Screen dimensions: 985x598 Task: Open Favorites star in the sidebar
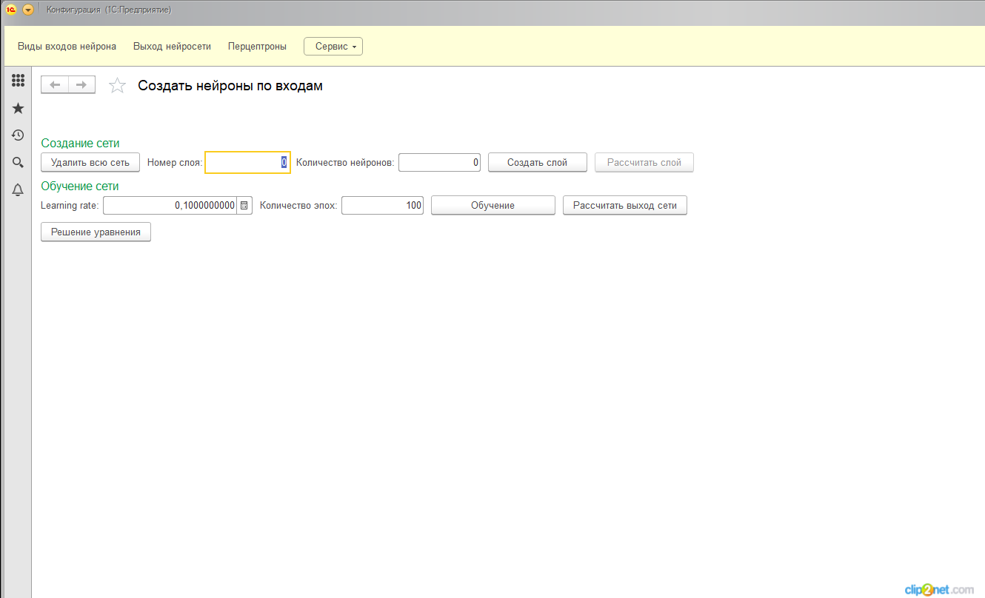18,109
